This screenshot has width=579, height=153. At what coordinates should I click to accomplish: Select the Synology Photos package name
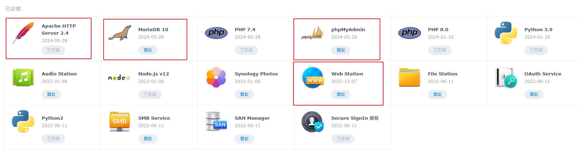pos(256,74)
